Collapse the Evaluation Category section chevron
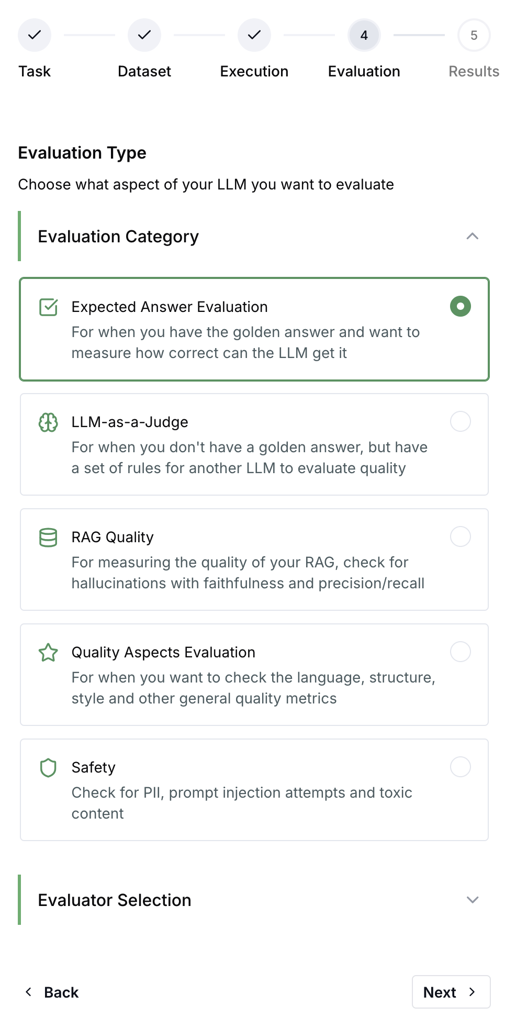 pyautogui.click(x=473, y=236)
